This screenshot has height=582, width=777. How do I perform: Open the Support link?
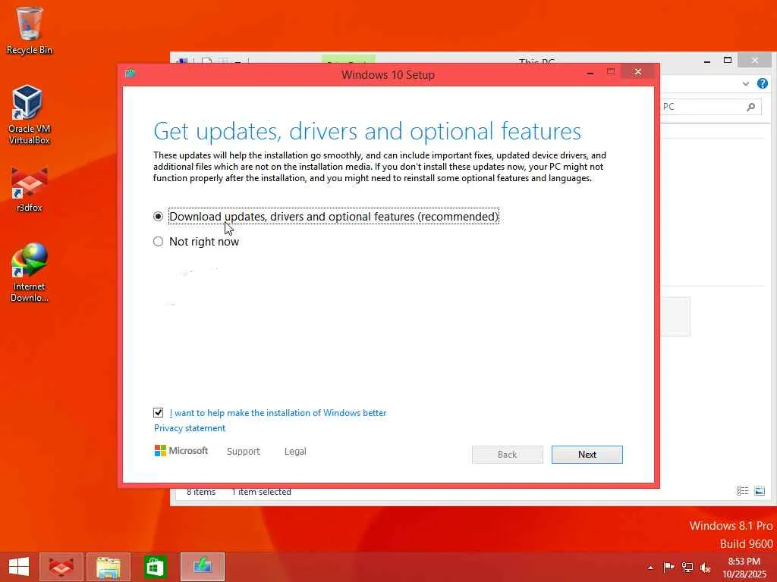pos(244,452)
